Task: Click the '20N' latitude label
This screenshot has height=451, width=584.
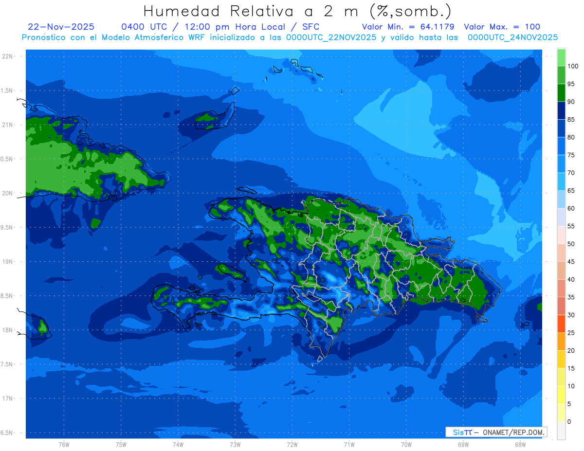Action: click(7, 193)
